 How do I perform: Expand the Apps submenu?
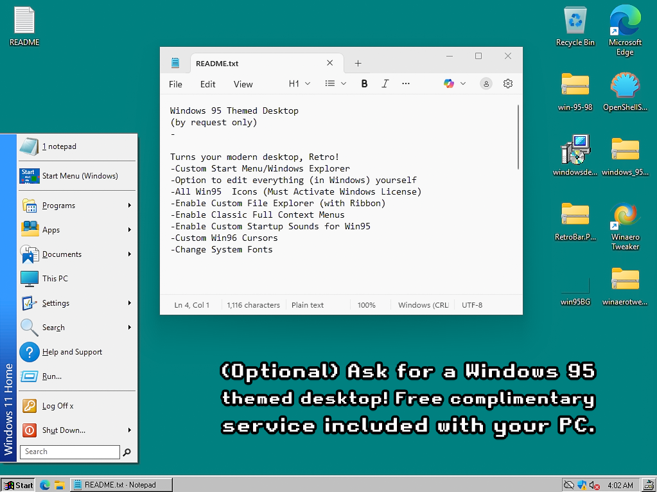130,230
